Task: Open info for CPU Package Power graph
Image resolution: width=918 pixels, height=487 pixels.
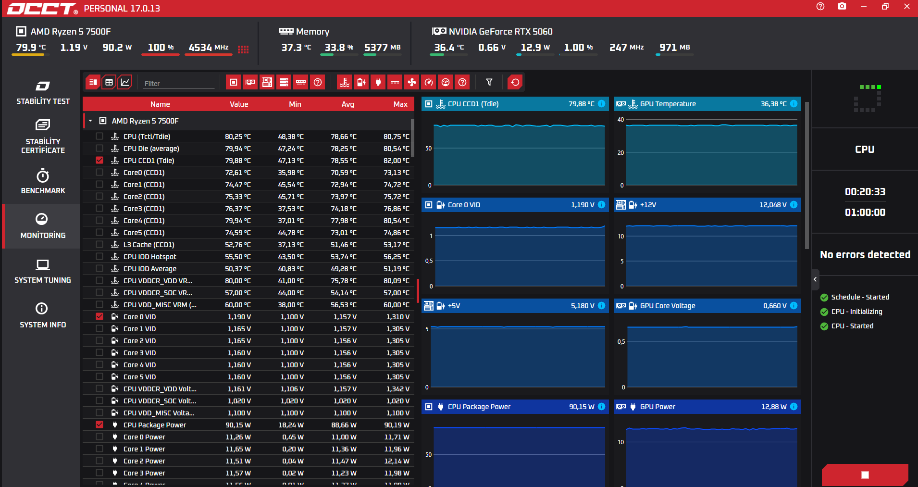Action: [602, 407]
